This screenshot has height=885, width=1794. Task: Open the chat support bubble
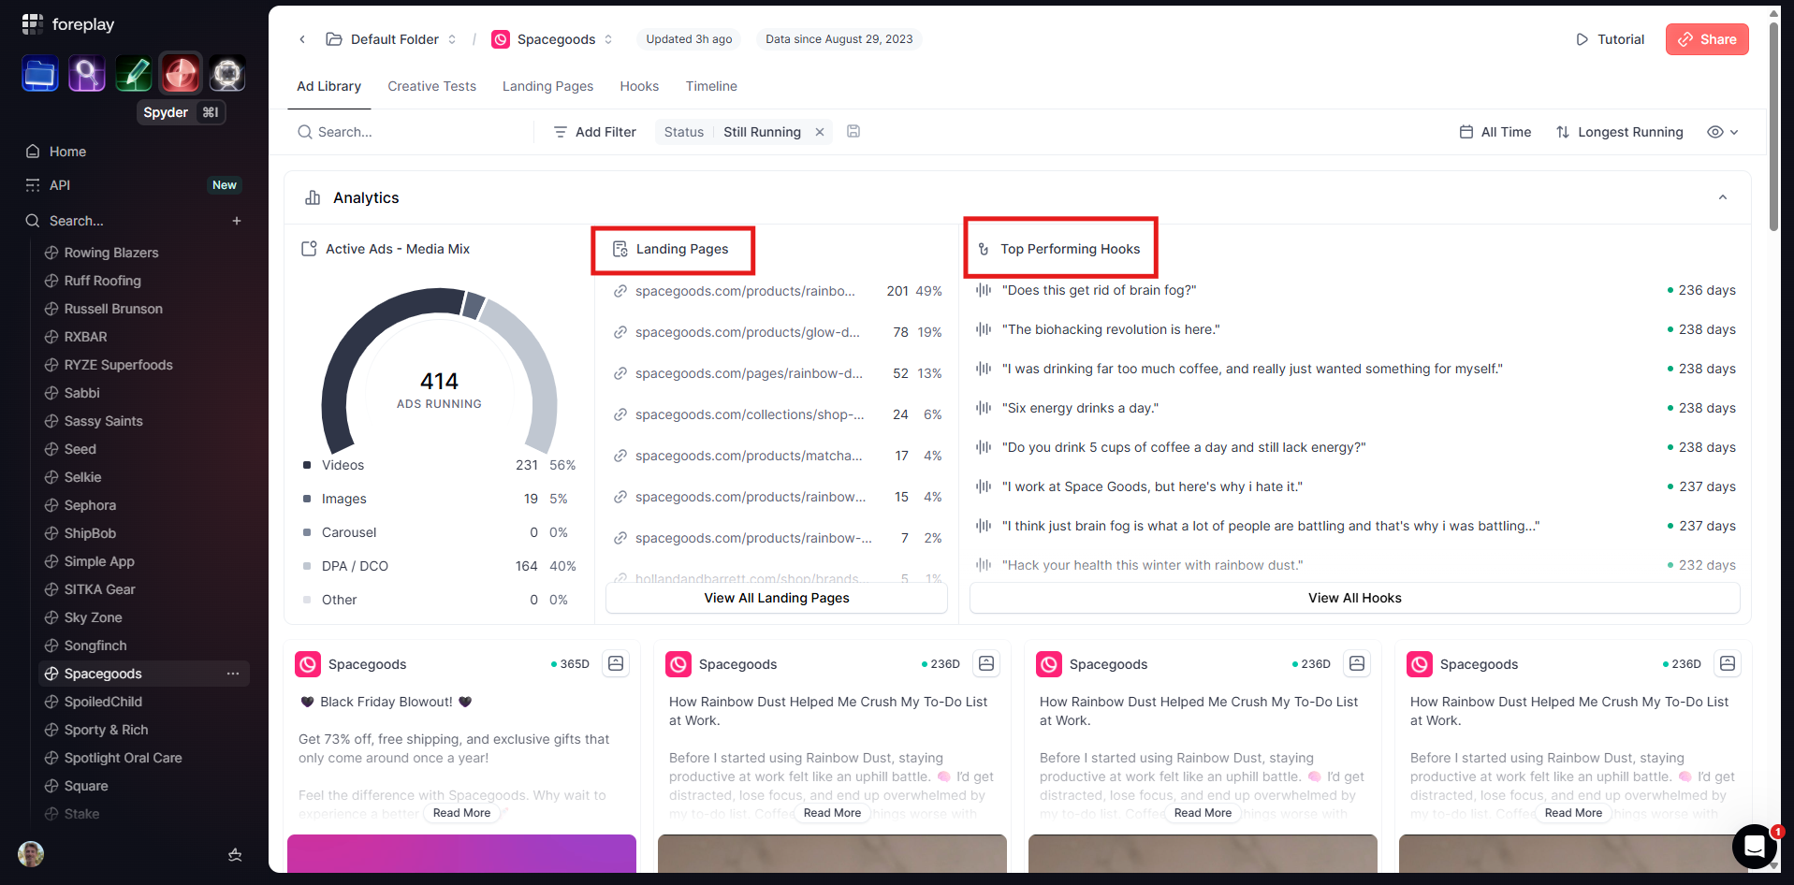pos(1755,847)
